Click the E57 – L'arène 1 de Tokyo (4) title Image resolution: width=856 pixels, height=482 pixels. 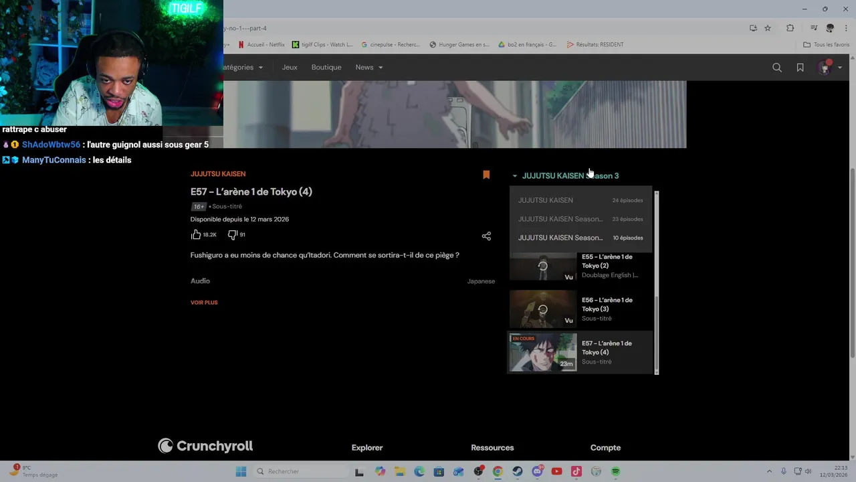pos(251,192)
